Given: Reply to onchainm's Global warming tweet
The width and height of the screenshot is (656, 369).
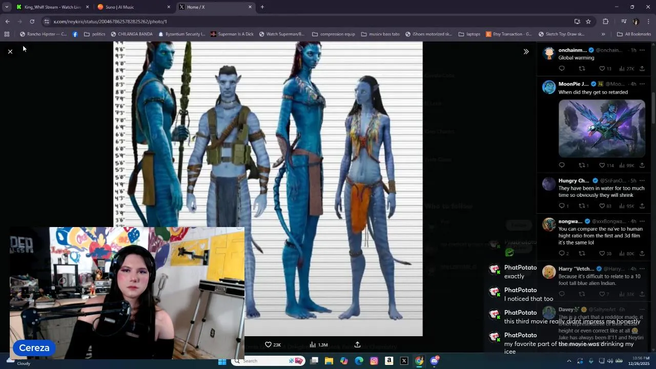Looking at the screenshot, I should point(562,68).
